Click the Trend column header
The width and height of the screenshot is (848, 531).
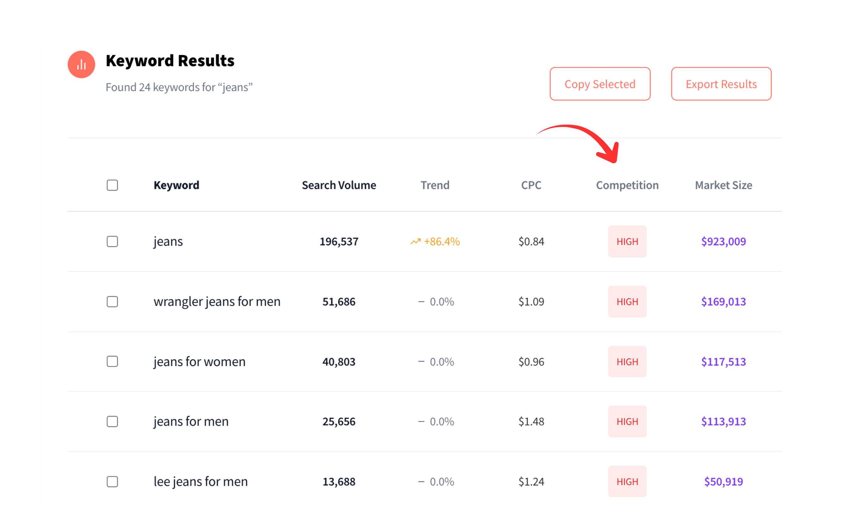click(435, 185)
